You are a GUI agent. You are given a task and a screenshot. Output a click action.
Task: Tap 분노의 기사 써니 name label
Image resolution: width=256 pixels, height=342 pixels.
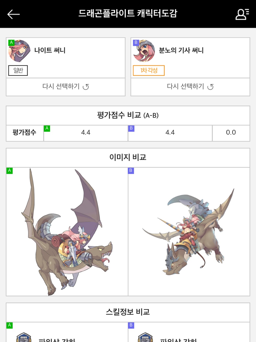pyautogui.click(x=181, y=50)
